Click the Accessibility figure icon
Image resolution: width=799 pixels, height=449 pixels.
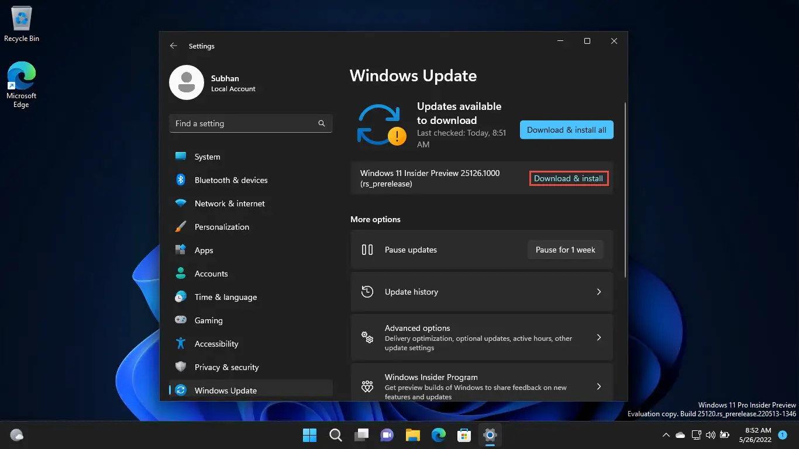coord(181,344)
